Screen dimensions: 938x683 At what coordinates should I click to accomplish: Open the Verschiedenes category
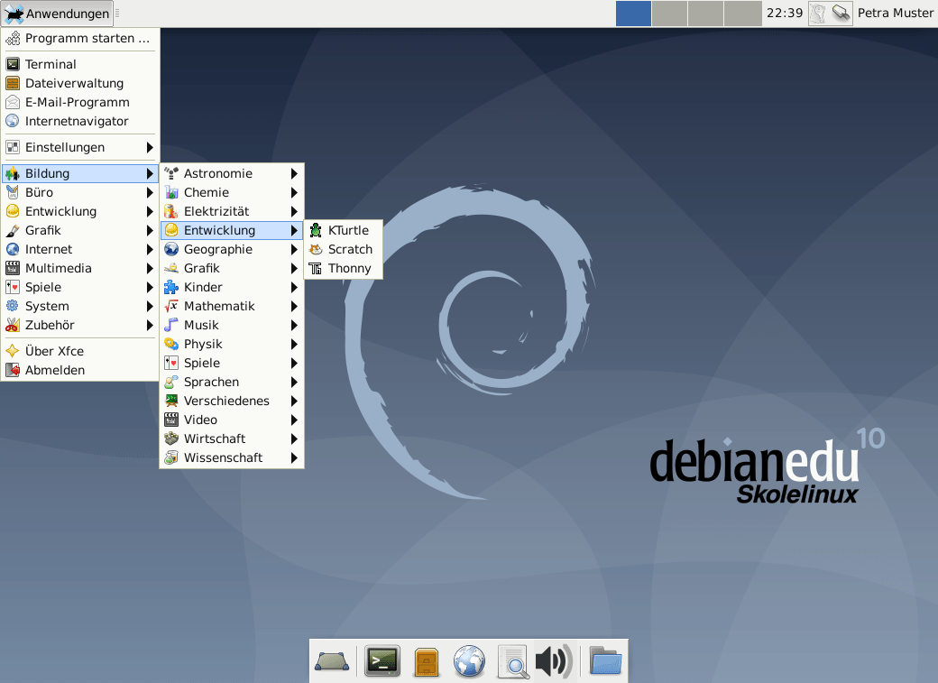click(x=232, y=401)
